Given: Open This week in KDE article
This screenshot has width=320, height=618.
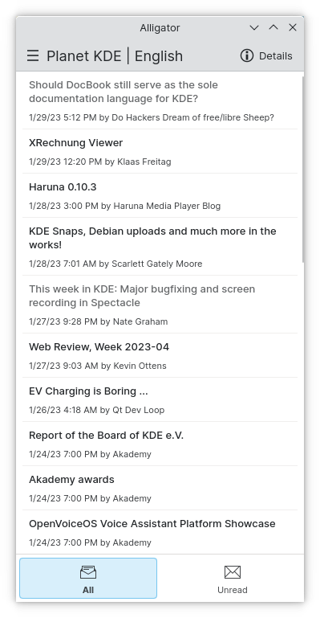Looking at the screenshot, I should click(x=160, y=305).
